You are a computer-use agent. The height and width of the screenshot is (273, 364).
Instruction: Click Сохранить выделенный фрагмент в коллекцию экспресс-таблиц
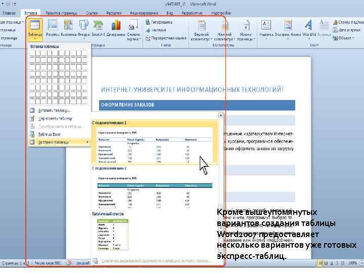pos(153,261)
